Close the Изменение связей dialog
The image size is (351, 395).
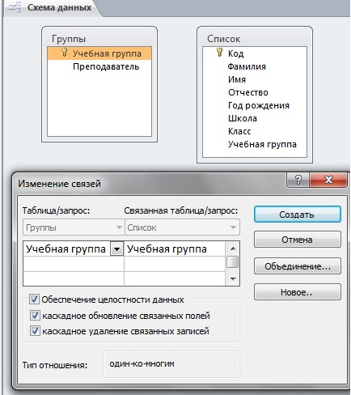328,180
